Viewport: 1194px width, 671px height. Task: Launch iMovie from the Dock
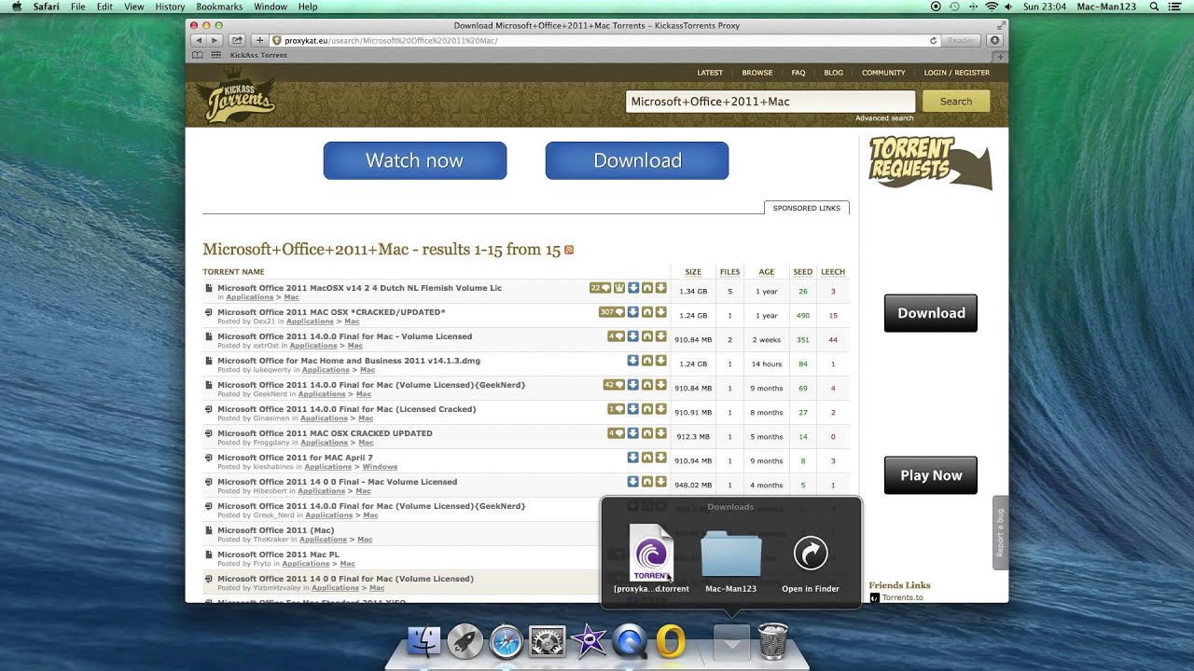(x=589, y=641)
